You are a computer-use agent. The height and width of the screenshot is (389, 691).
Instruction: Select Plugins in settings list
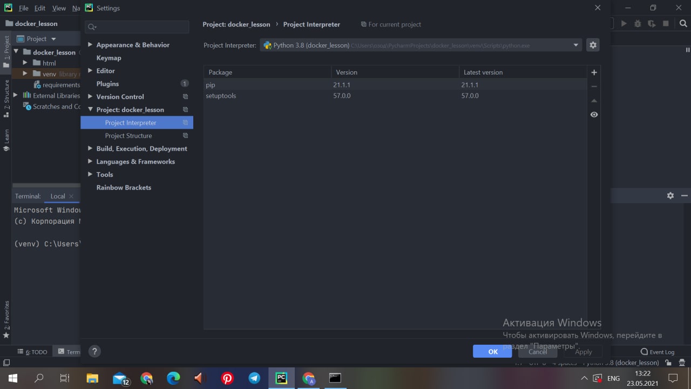click(107, 84)
